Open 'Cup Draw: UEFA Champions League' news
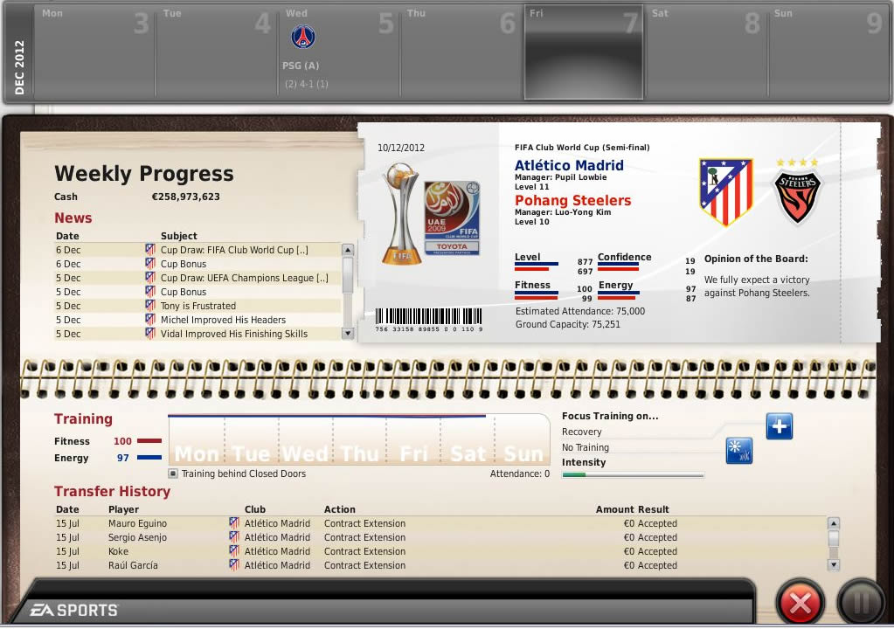 coord(244,278)
